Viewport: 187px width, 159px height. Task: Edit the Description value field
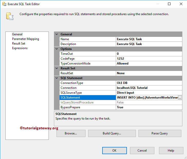(x=149, y=44)
